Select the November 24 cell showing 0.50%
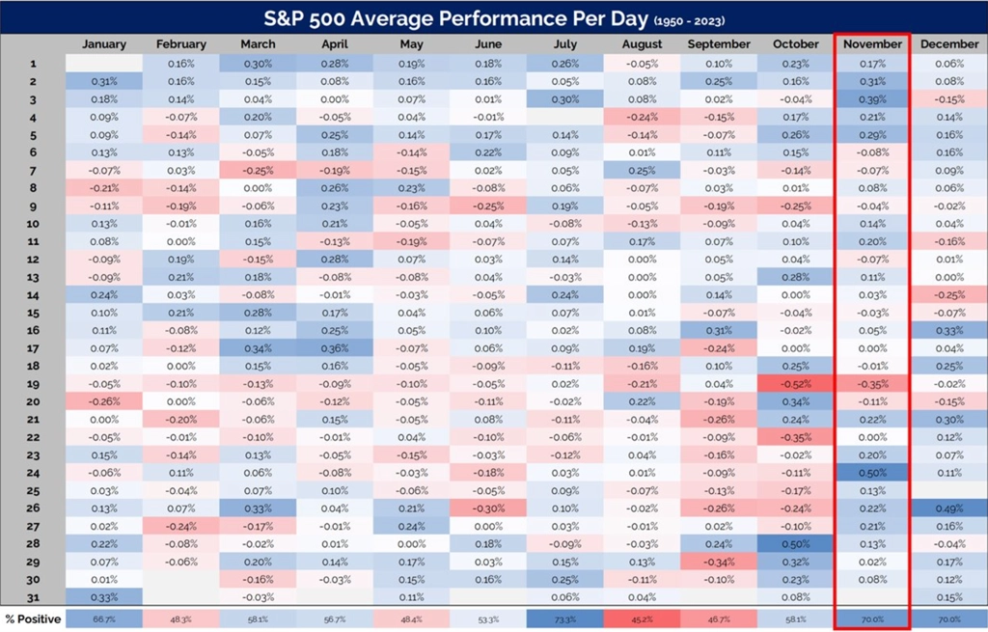Viewport: 988px width, 632px height. 872,473
